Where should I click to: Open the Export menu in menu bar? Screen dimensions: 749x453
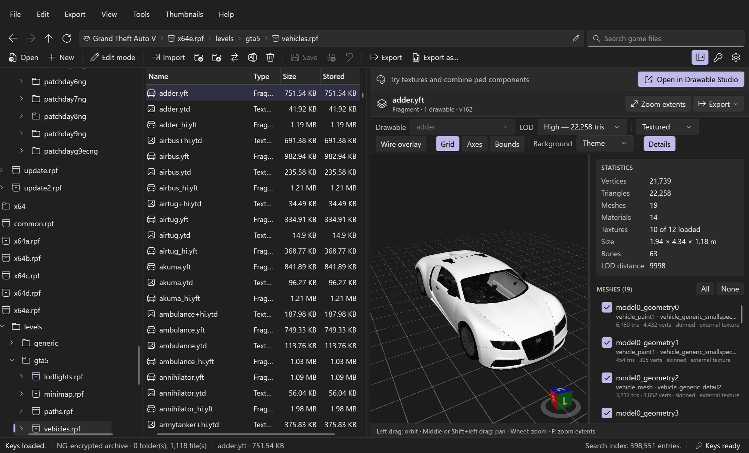point(75,14)
